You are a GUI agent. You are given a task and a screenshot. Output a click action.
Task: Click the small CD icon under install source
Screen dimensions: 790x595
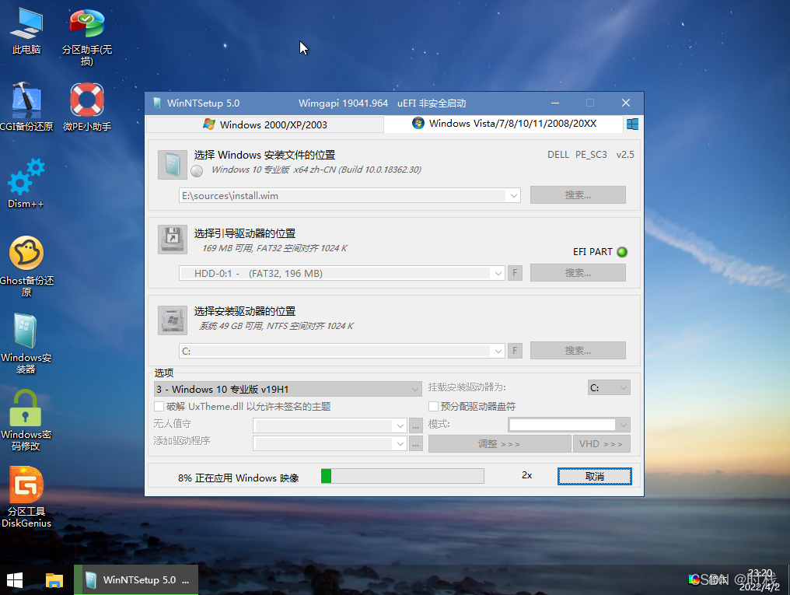[x=197, y=171]
